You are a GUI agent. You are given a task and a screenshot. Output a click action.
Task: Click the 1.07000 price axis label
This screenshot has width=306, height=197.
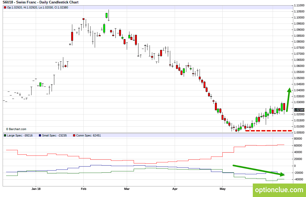point(299,54)
